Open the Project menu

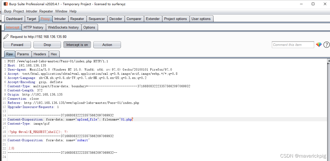[x=19, y=11]
